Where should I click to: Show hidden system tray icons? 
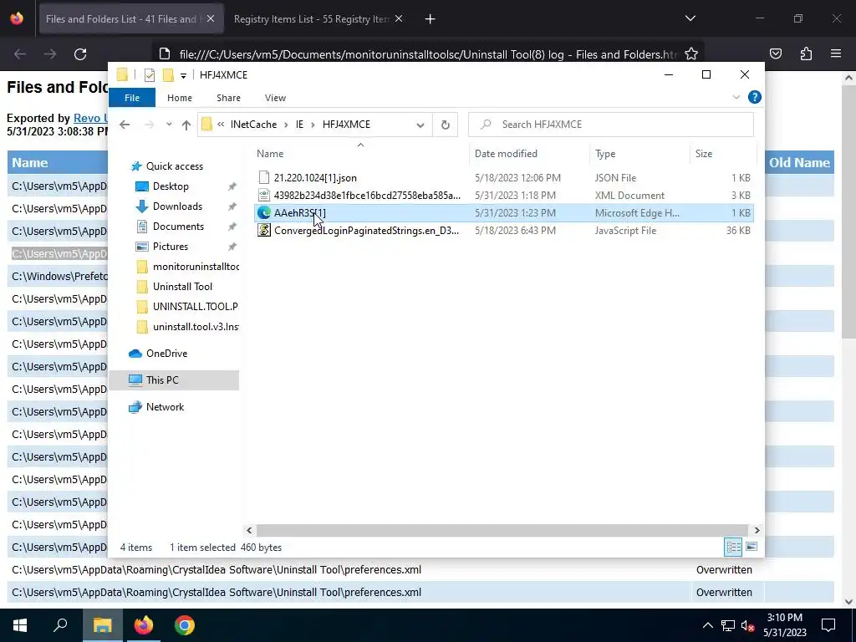click(x=707, y=625)
